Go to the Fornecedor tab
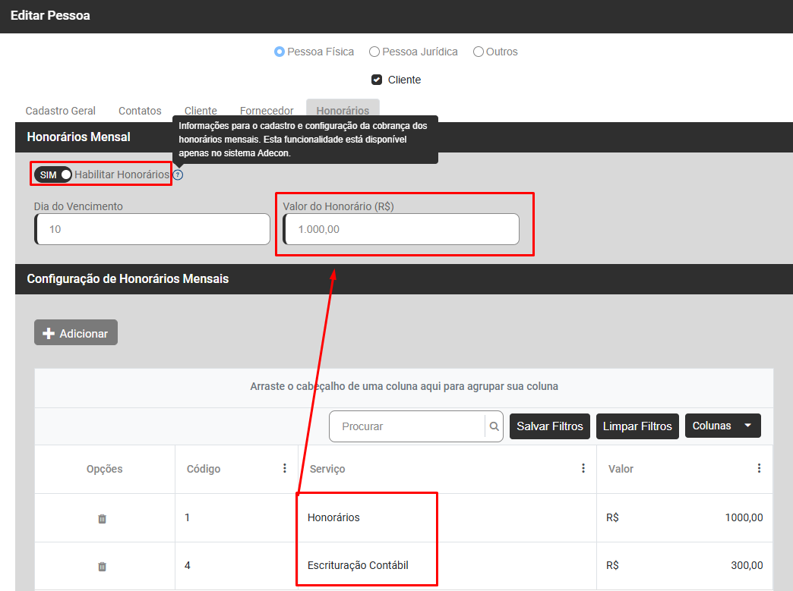 (x=267, y=111)
